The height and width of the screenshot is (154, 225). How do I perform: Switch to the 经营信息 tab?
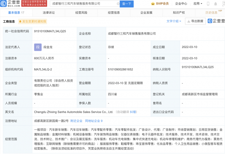click(114, 12)
